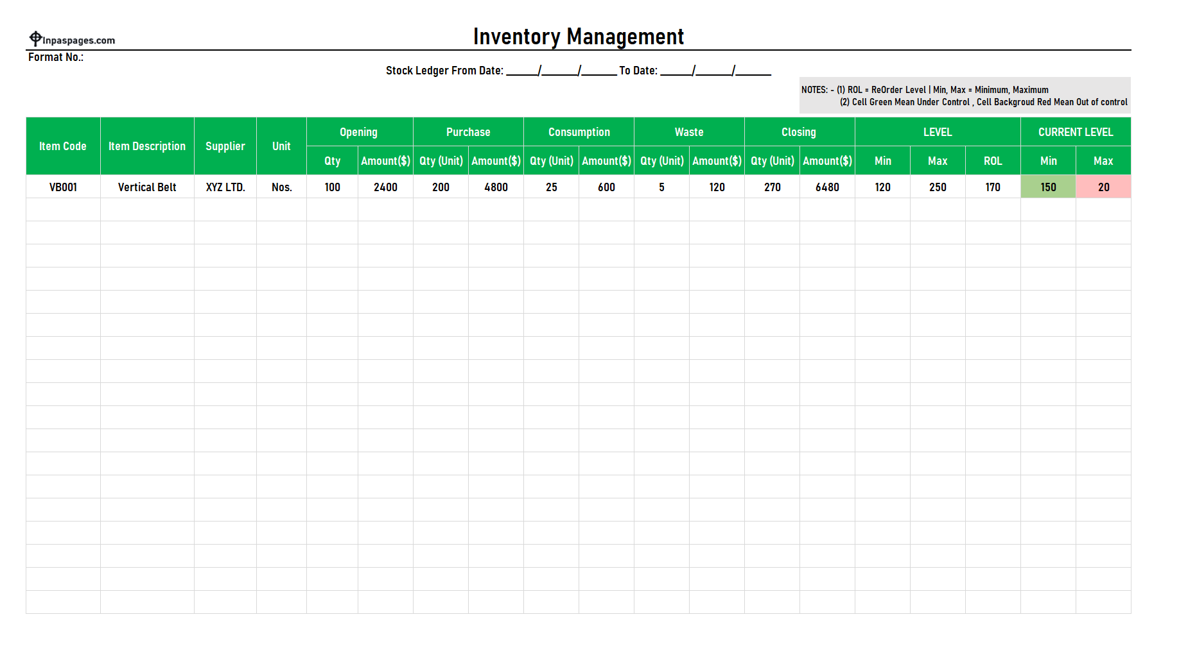The height and width of the screenshot is (662, 1188).
Task: Select red current level cell 20
Action: [x=1103, y=187]
